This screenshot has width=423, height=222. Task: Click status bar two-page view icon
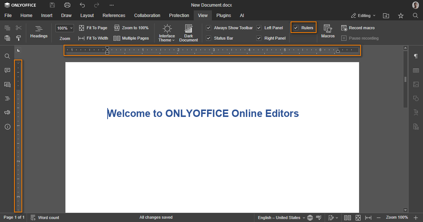click(348, 218)
